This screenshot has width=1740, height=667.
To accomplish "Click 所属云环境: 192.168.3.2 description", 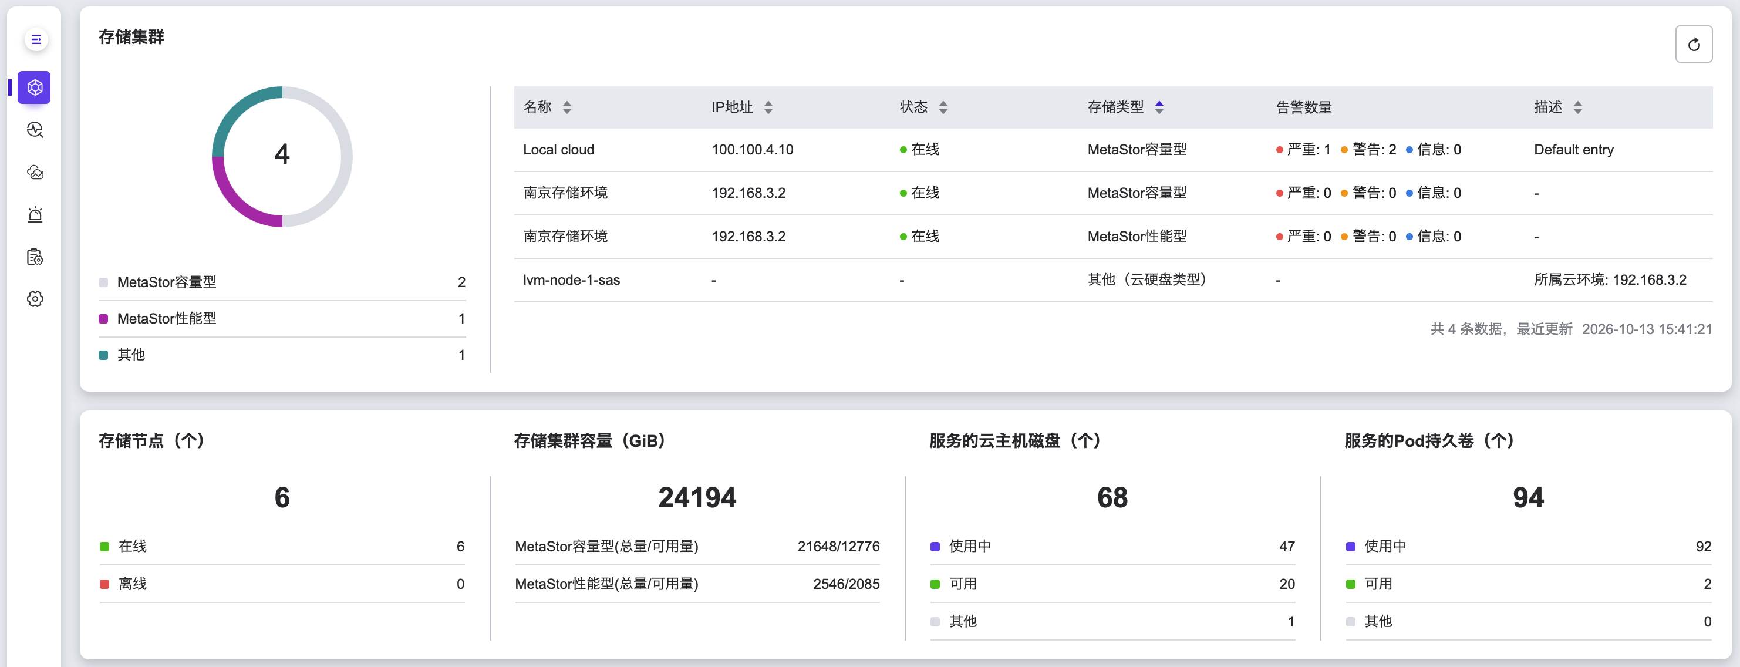I will pos(1610,279).
